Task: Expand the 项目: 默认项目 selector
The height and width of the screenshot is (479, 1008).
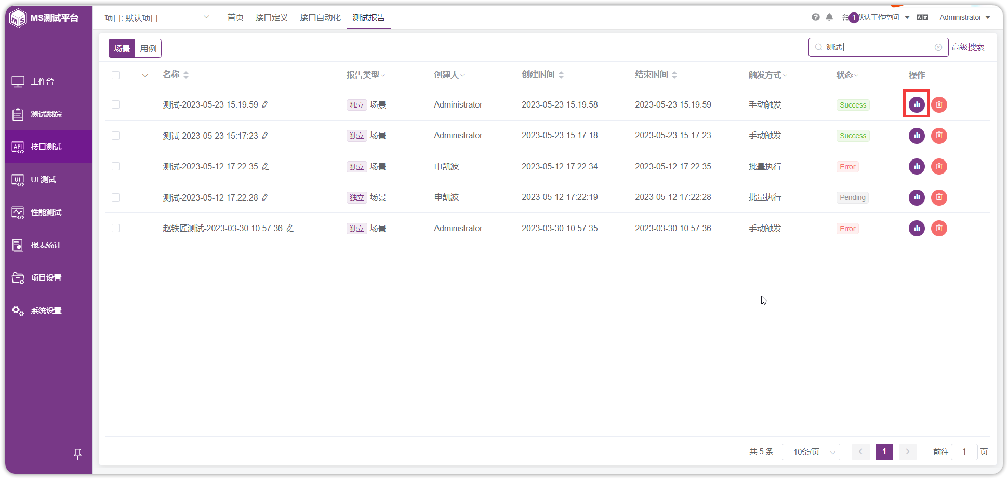Action: click(157, 18)
